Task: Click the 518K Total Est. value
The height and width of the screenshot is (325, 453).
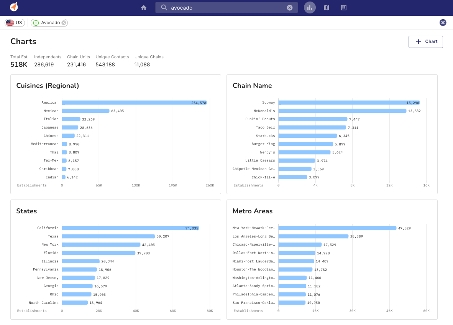Action: [x=19, y=64]
